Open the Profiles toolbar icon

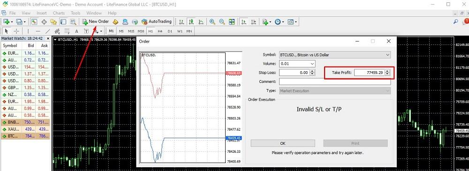click(x=19, y=22)
